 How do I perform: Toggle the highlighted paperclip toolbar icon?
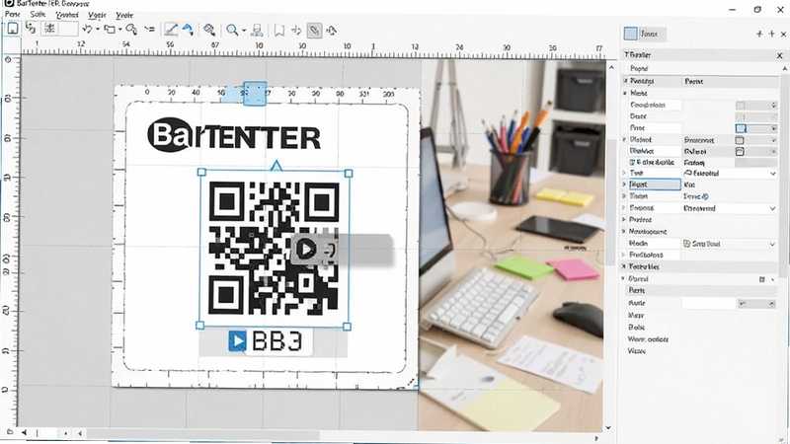coord(314,31)
